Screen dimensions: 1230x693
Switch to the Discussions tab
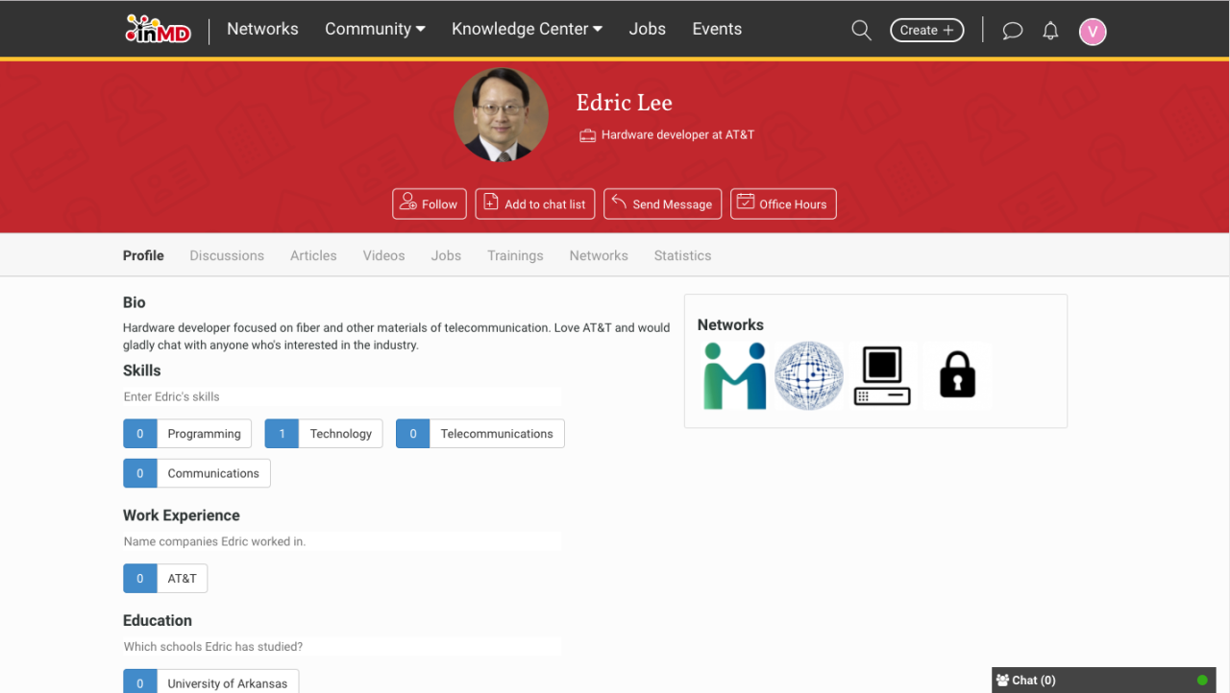click(x=227, y=255)
